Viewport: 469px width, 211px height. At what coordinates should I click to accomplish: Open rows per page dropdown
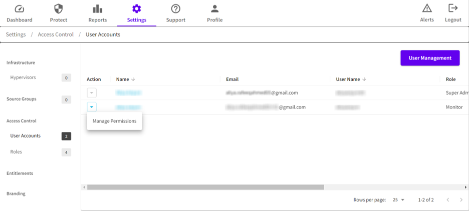pyautogui.click(x=398, y=200)
